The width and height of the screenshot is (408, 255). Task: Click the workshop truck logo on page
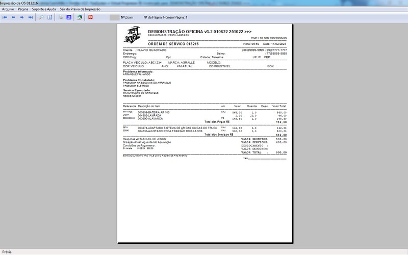coord(133,35)
